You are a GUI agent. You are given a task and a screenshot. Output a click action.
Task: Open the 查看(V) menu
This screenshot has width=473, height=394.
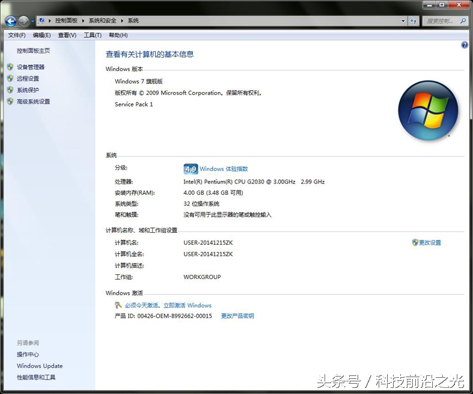click(67, 35)
